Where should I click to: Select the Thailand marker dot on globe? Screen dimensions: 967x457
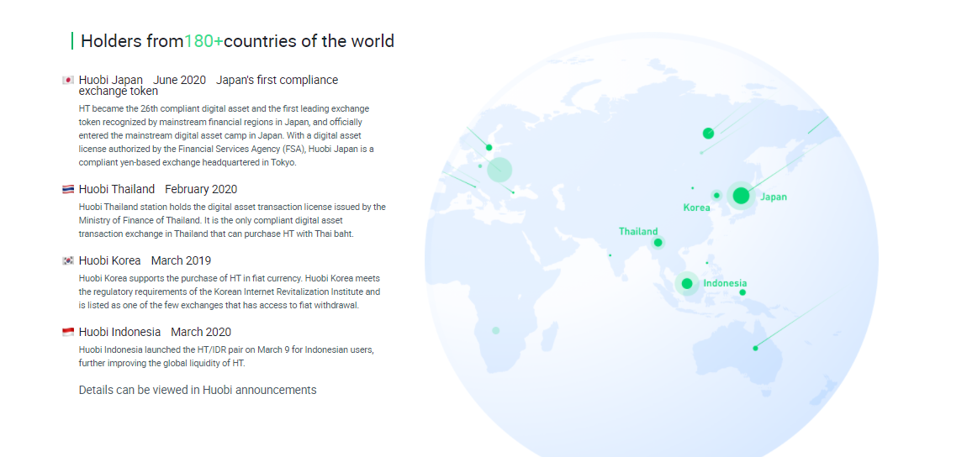point(658,243)
